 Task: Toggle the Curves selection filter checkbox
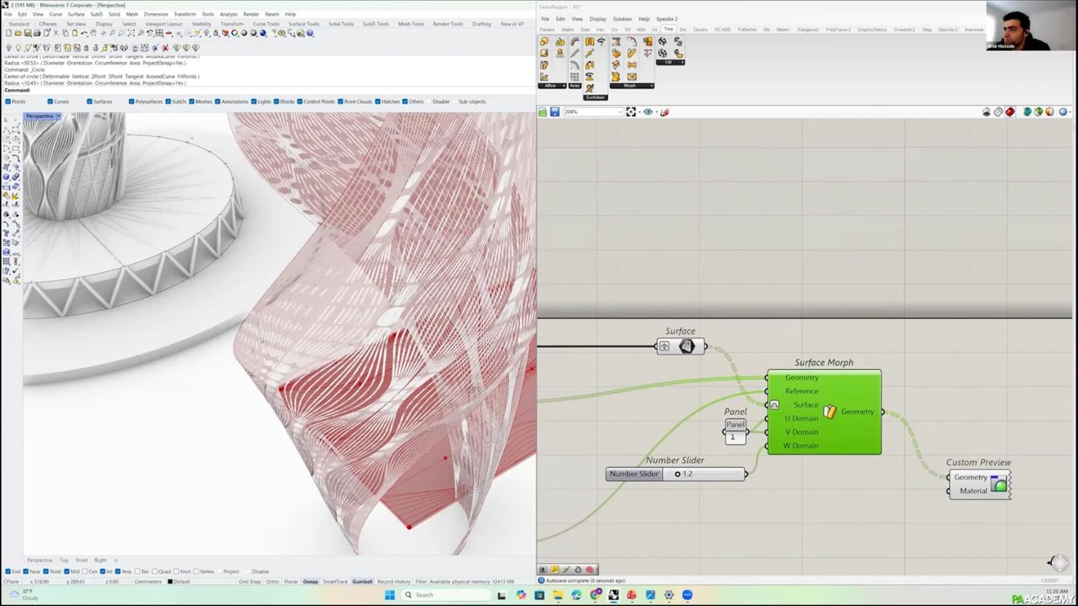[50, 102]
